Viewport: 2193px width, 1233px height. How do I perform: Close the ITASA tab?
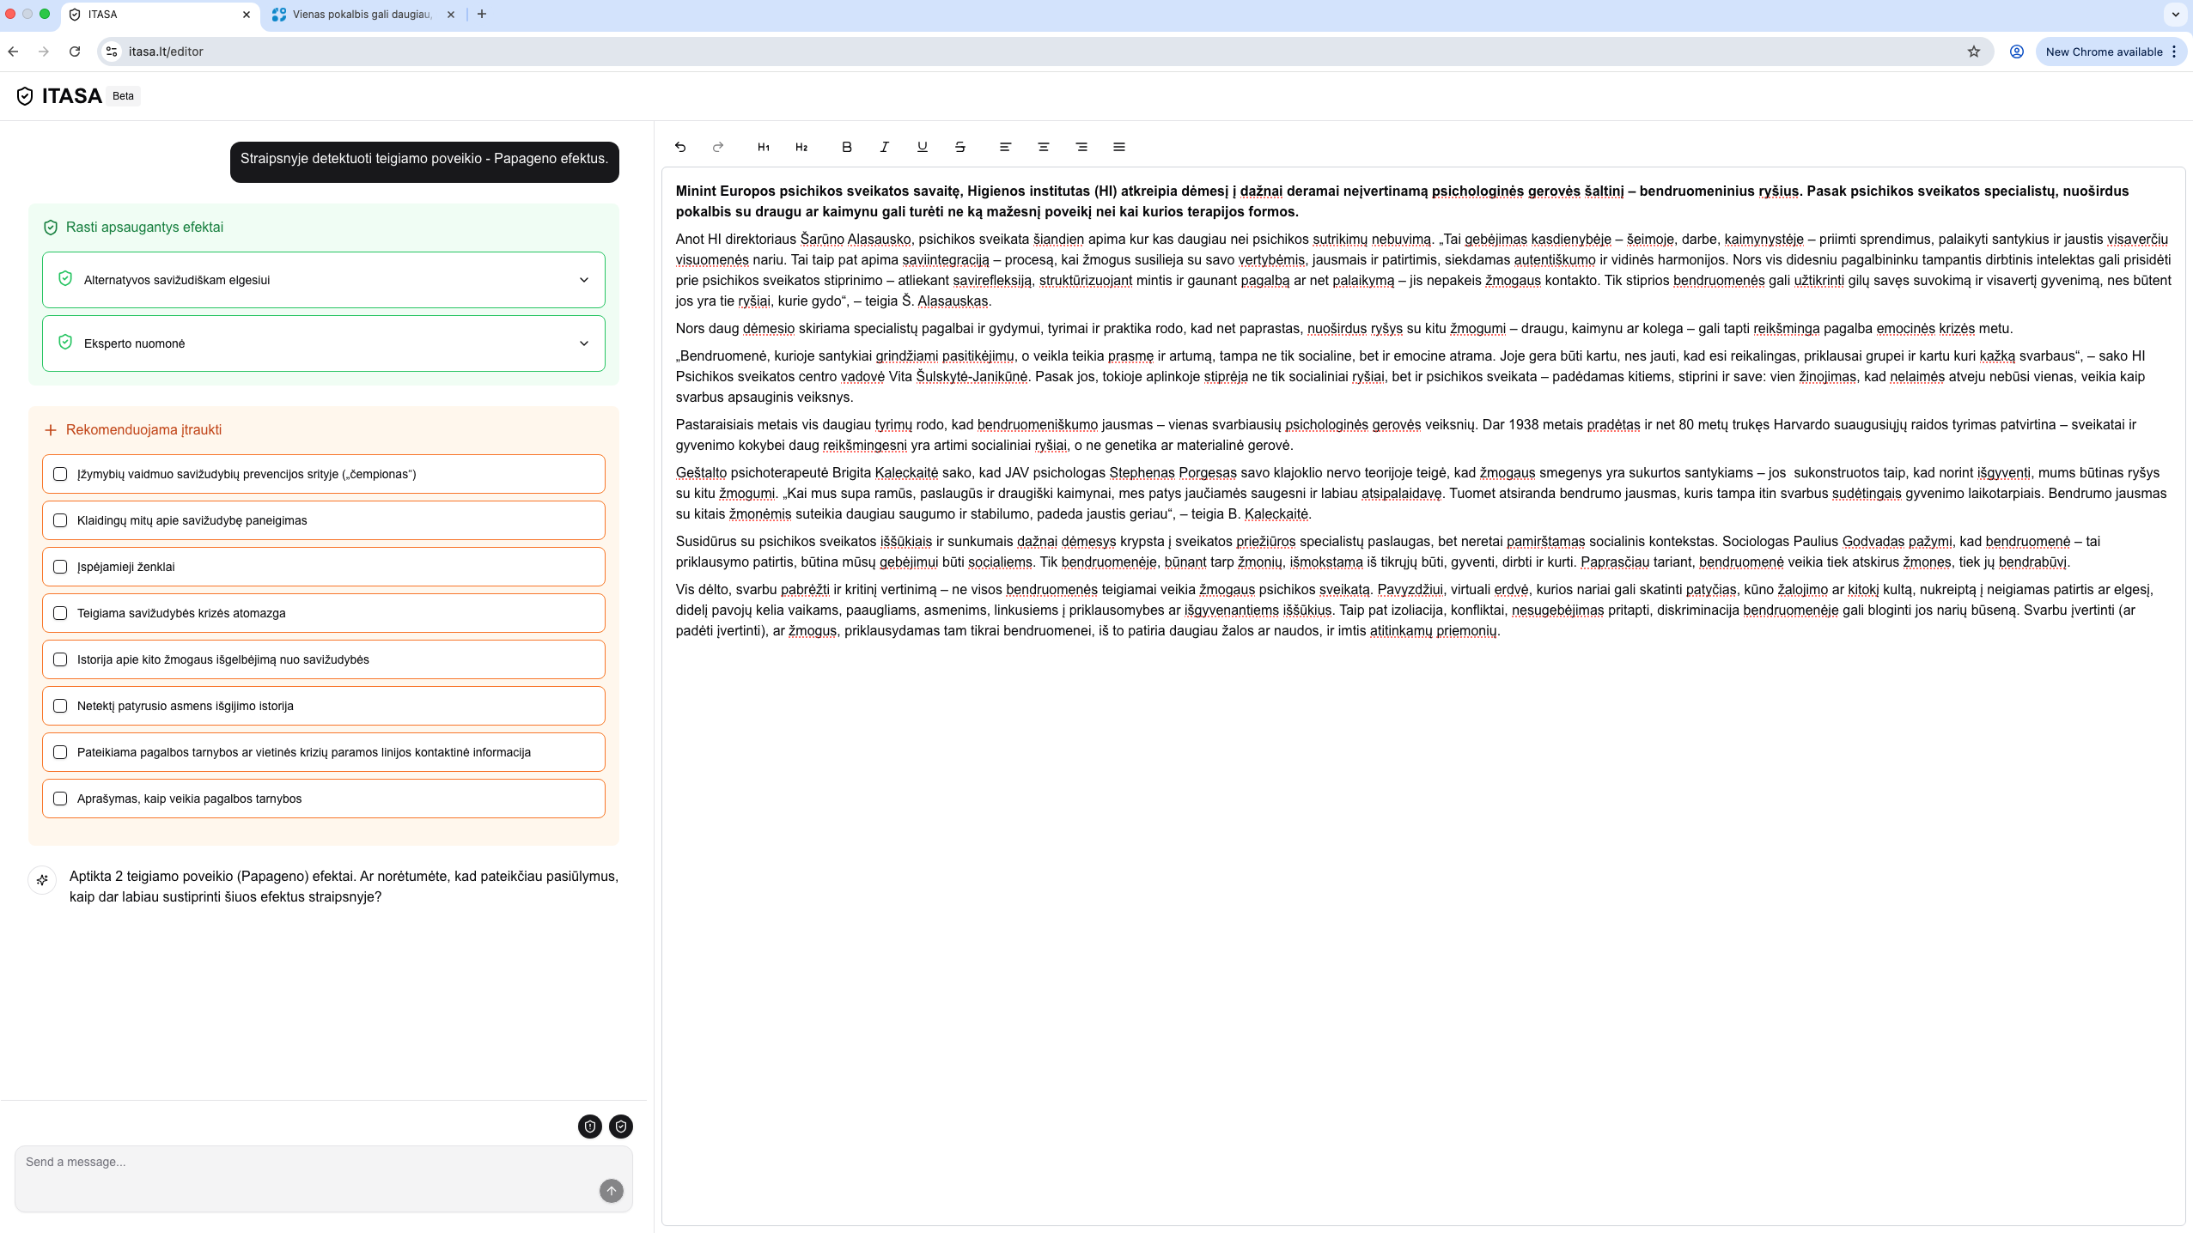[247, 15]
